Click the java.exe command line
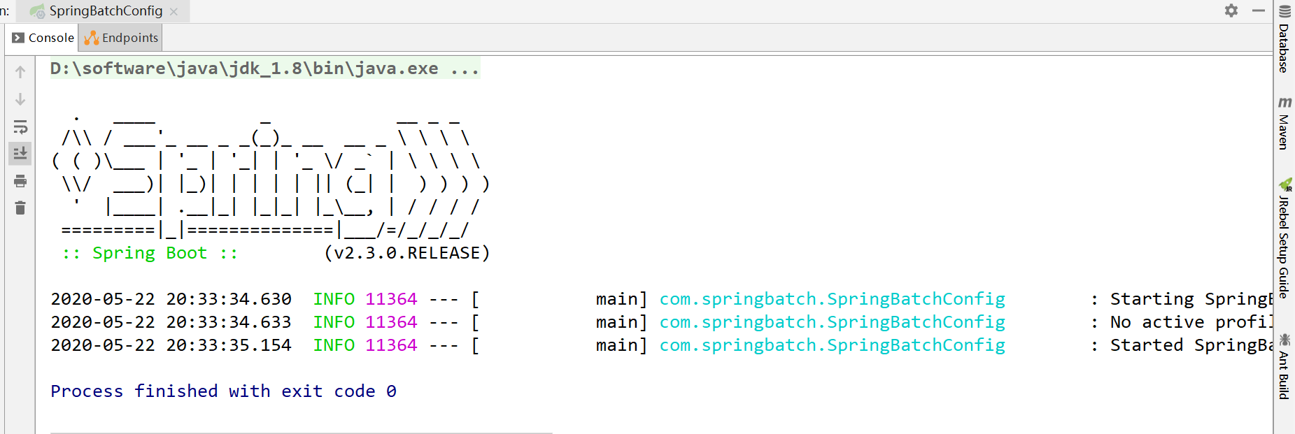 point(265,68)
